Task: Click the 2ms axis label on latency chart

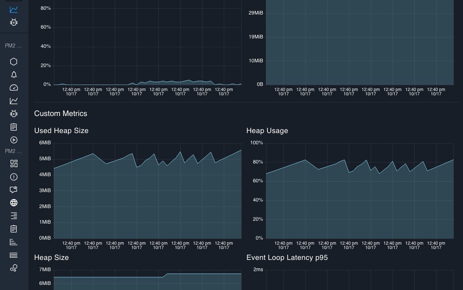Action: [x=258, y=269]
